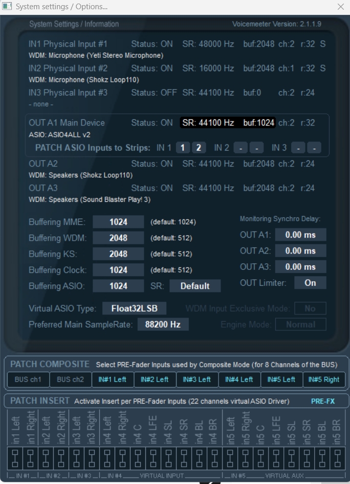Viewport: 350px width, 484px height.
Task: Activate insert icon for in5 BR
Action: coord(338,458)
